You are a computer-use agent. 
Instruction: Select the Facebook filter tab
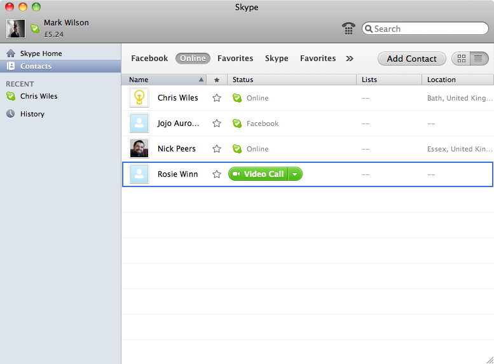tap(149, 59)
